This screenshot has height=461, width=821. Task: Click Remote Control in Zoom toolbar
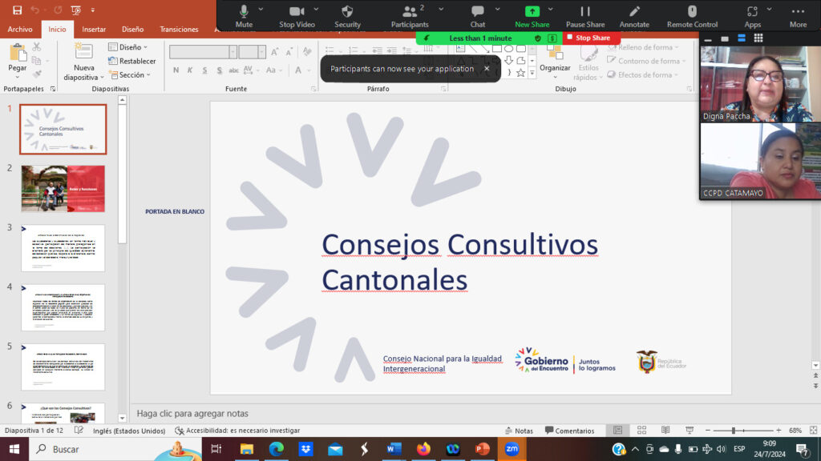tap(692, 17)
